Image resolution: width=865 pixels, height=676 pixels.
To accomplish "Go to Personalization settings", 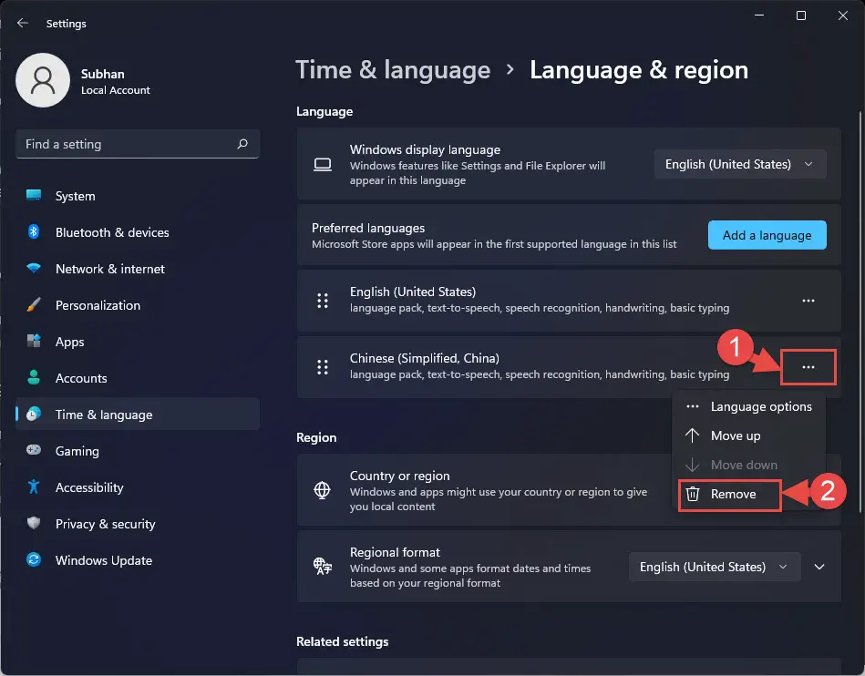I will point(138,305).
